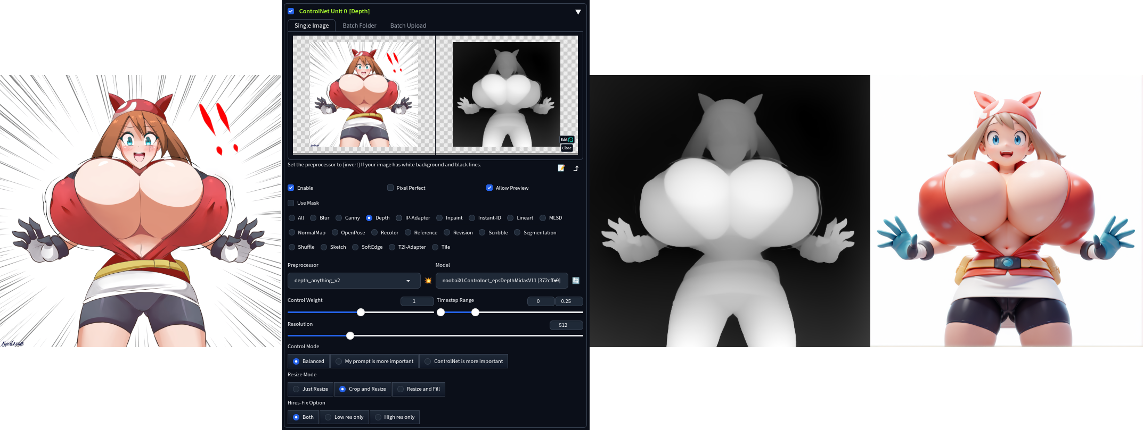This screenshot has width=1143, height=430.
Task: Select the Canny control type
Action: pos(339,218)
